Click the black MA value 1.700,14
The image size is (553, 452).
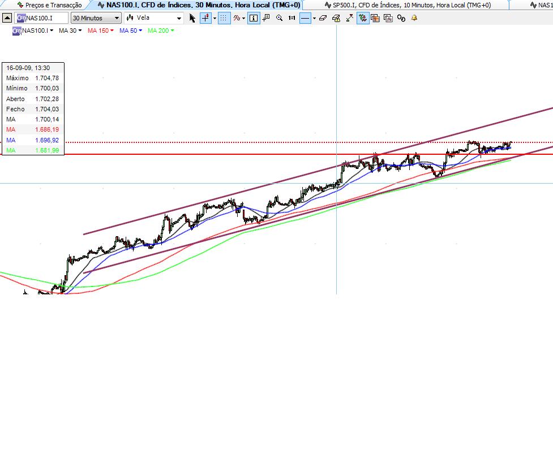pos(47,119)
